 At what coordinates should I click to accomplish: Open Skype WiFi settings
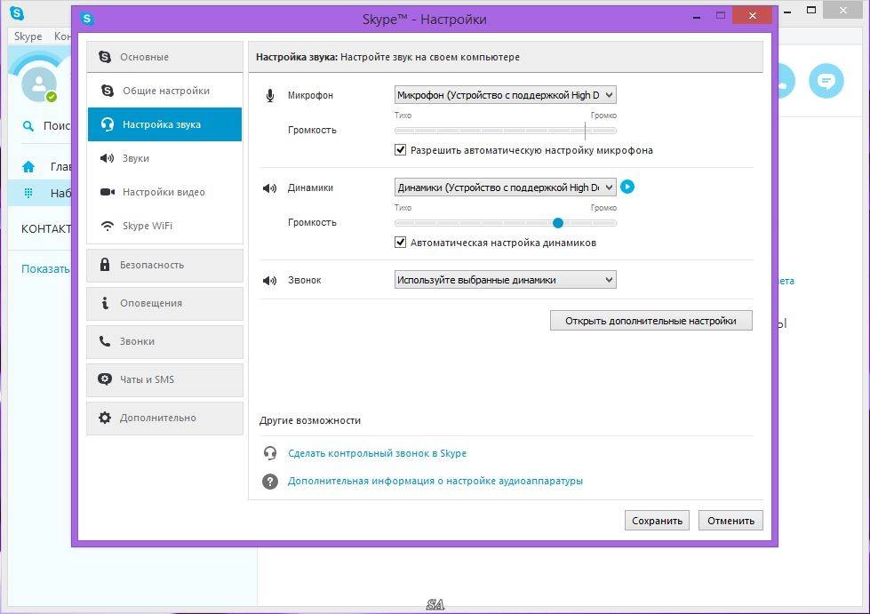point(164,226)
